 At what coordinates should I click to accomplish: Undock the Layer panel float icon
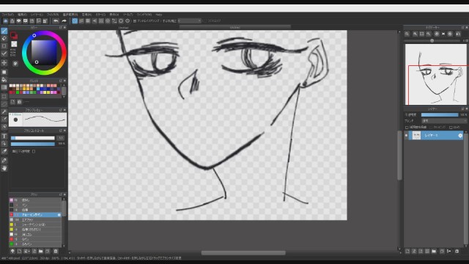click(462, 109)
